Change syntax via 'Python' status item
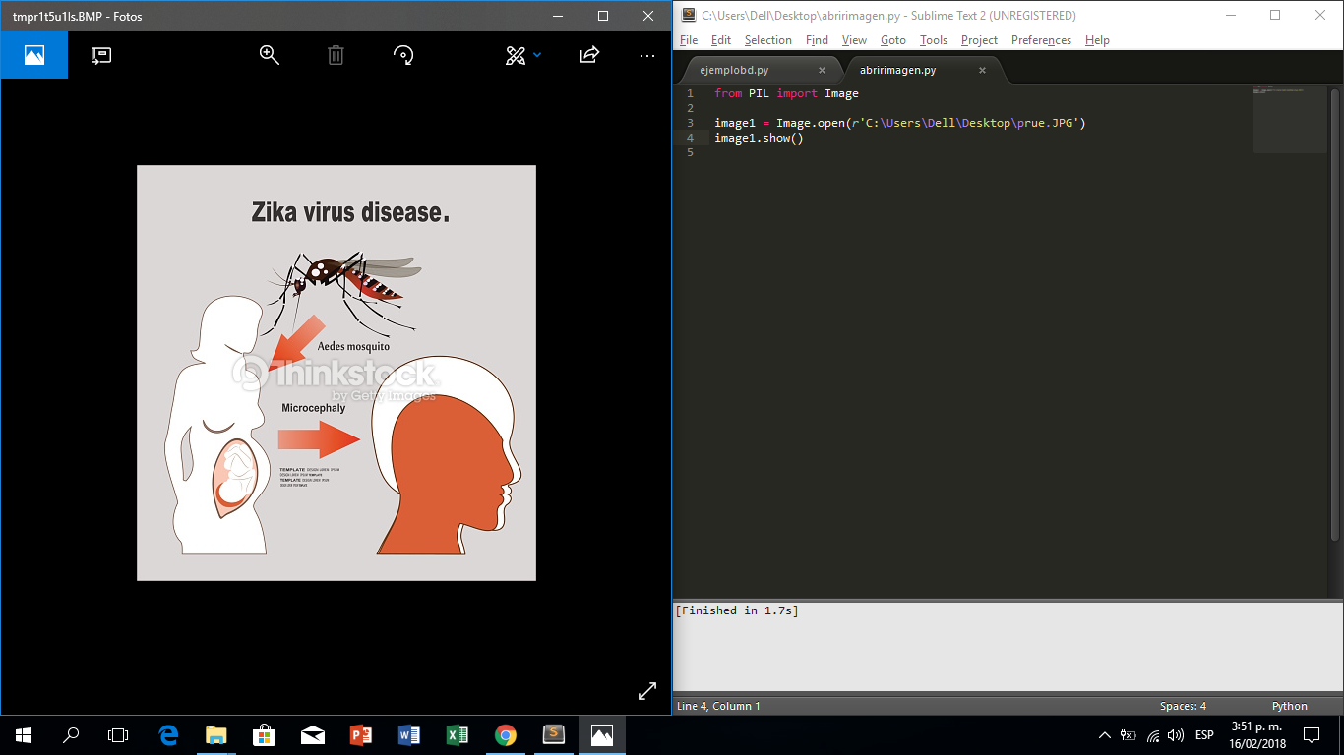Image resolution: width=1344 pixels, height=755 pixels. click(1289, 706)
